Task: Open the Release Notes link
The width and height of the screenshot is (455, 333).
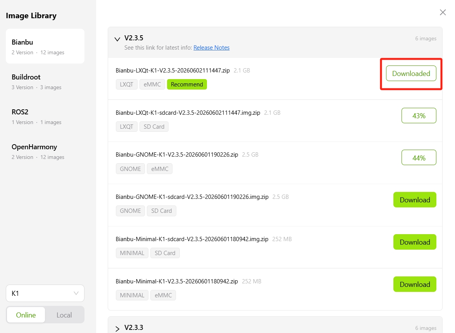Action: 211,48
